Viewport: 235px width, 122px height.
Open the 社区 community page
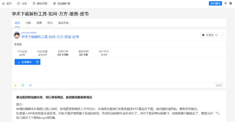(22, 4)
